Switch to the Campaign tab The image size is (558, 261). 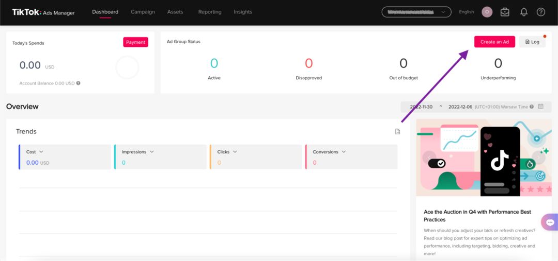[143, 12]
